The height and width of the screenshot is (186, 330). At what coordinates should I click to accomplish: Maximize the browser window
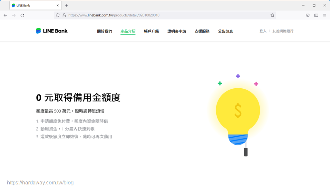click(314, 5)
